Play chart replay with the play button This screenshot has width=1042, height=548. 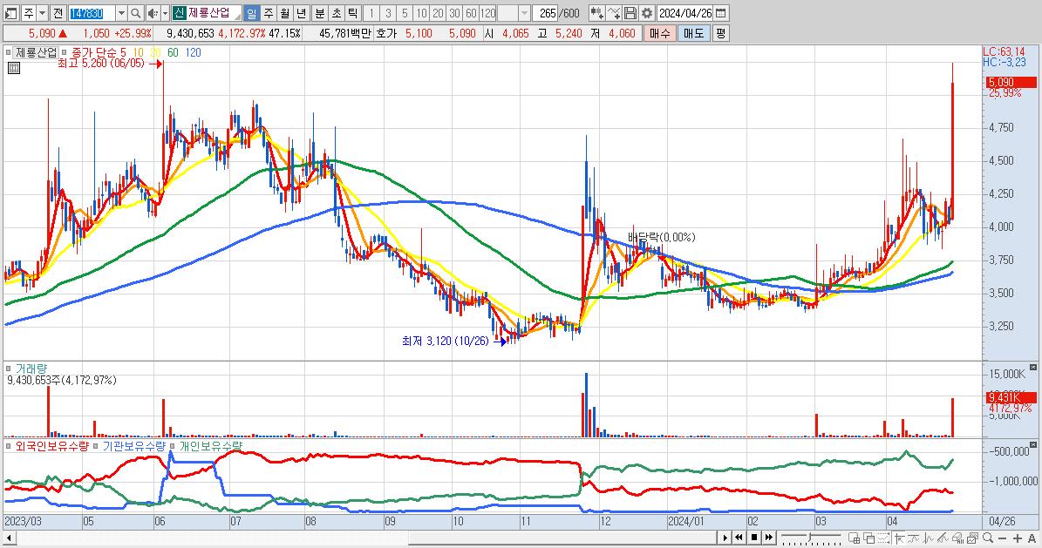click(725, 538)
